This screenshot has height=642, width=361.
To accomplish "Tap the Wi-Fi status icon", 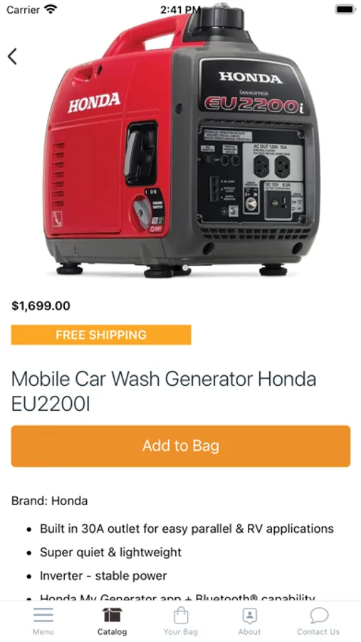I will (51, 9).
